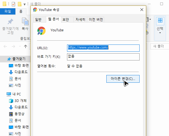Image resolution: width=169 pixels, height=136 pixels.
Task: Select the 일반 tab in YouTube properties
Action: click(x=40, y=20)
